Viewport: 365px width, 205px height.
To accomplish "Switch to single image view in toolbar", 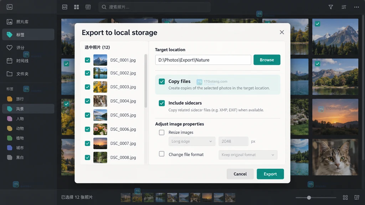I will click(x=65, y=7).
